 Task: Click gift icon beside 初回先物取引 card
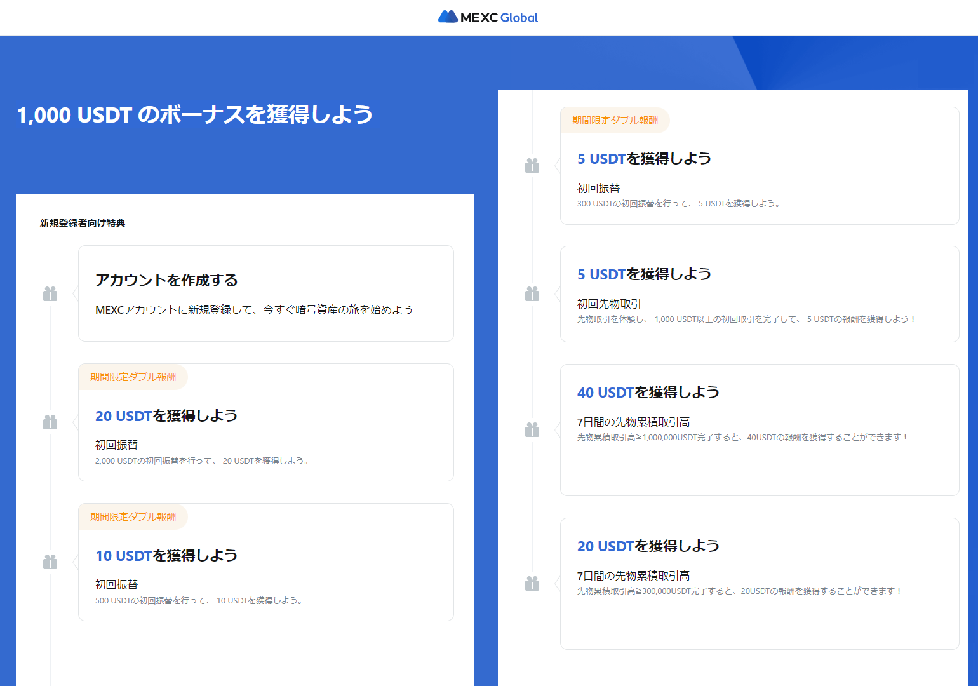532,293
